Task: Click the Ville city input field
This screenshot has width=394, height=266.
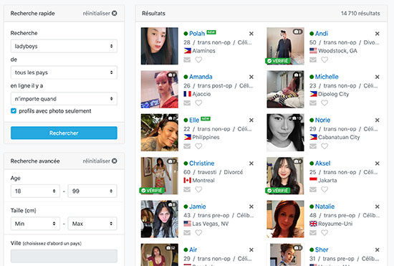Action: [x=64, y=256]
